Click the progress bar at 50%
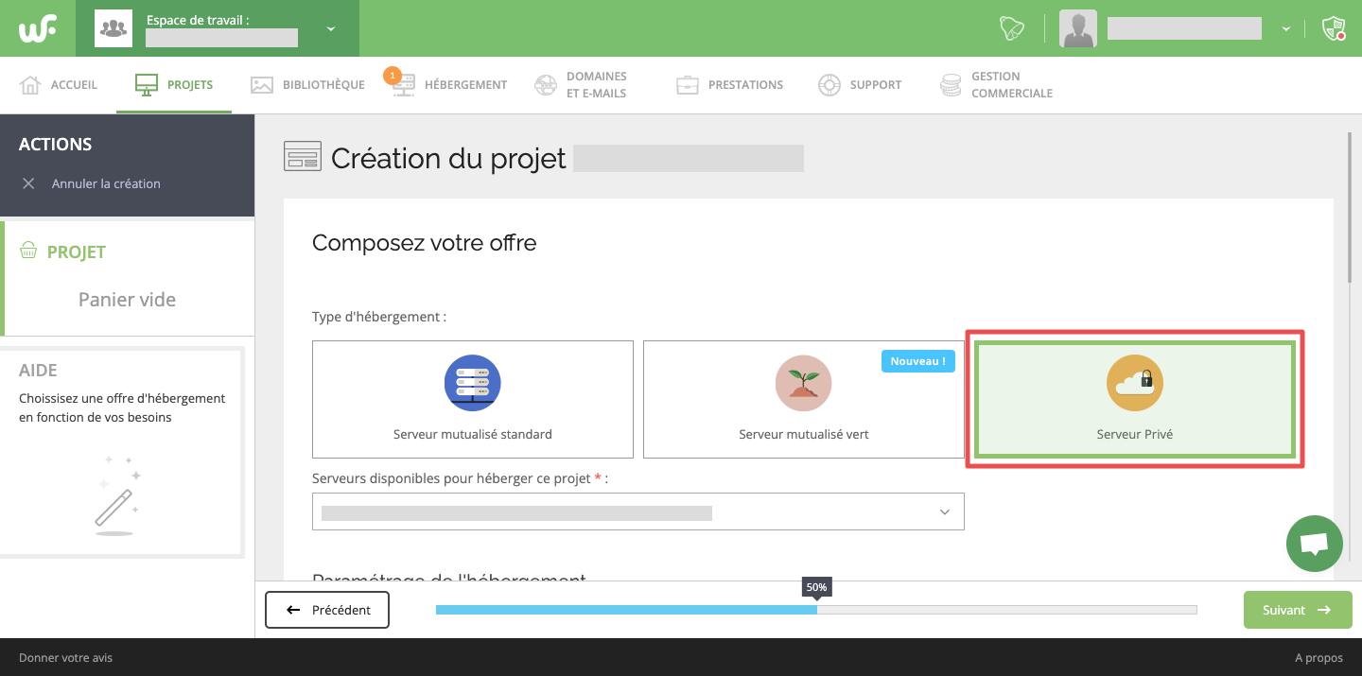This screenshot has height=676, width=1362. pyautogui.click(x=816, y=610)
